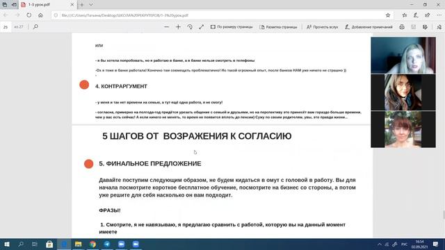Viewport: 445px width, 250px height.
Task: Click the text 'или' at page top
Action: [x=99, y=45]
